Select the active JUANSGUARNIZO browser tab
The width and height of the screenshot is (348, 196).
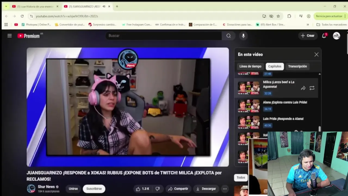click(84, 7)
